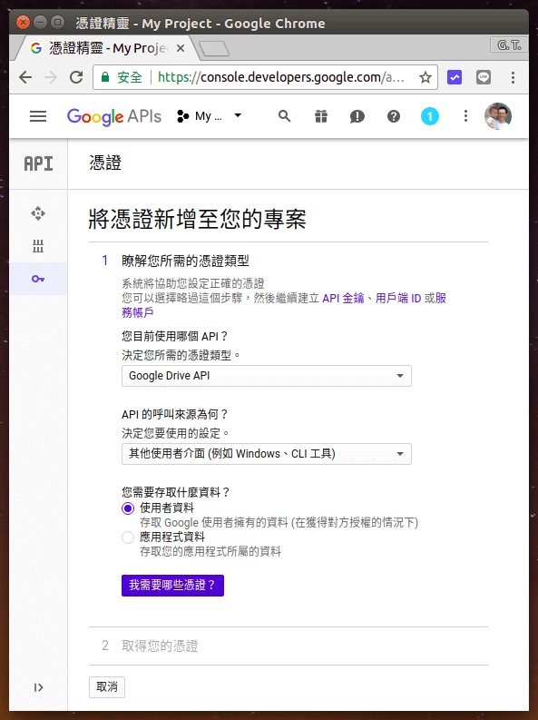Follow the API 金鑰 link

coord(343,299)
